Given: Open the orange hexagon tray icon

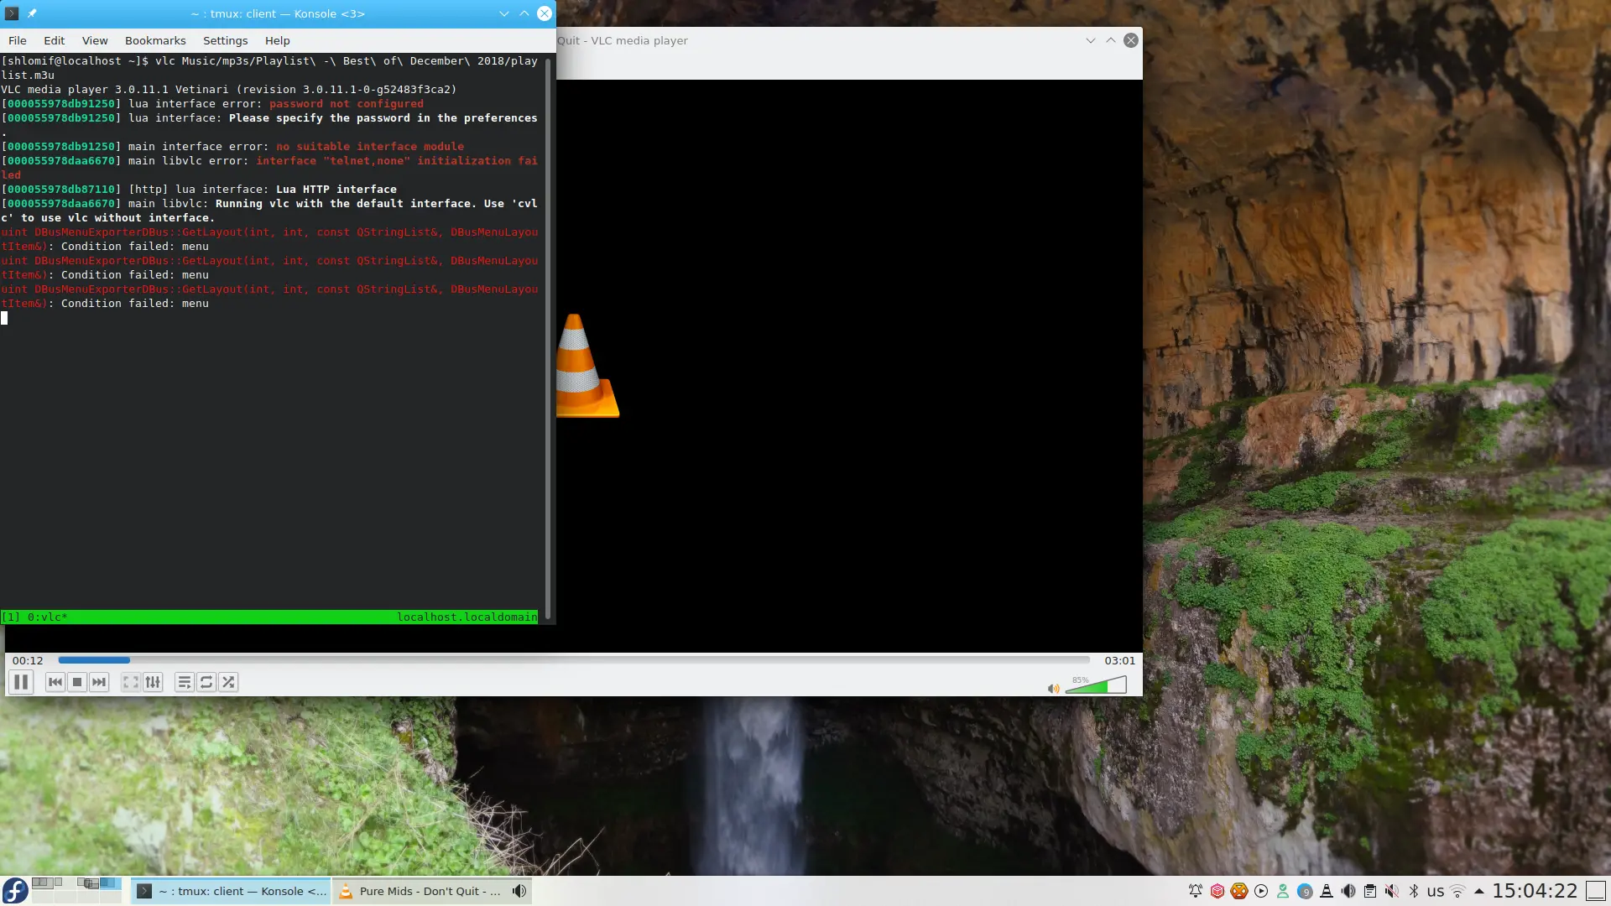Looking at the screenshot, I should (1238, 891).
